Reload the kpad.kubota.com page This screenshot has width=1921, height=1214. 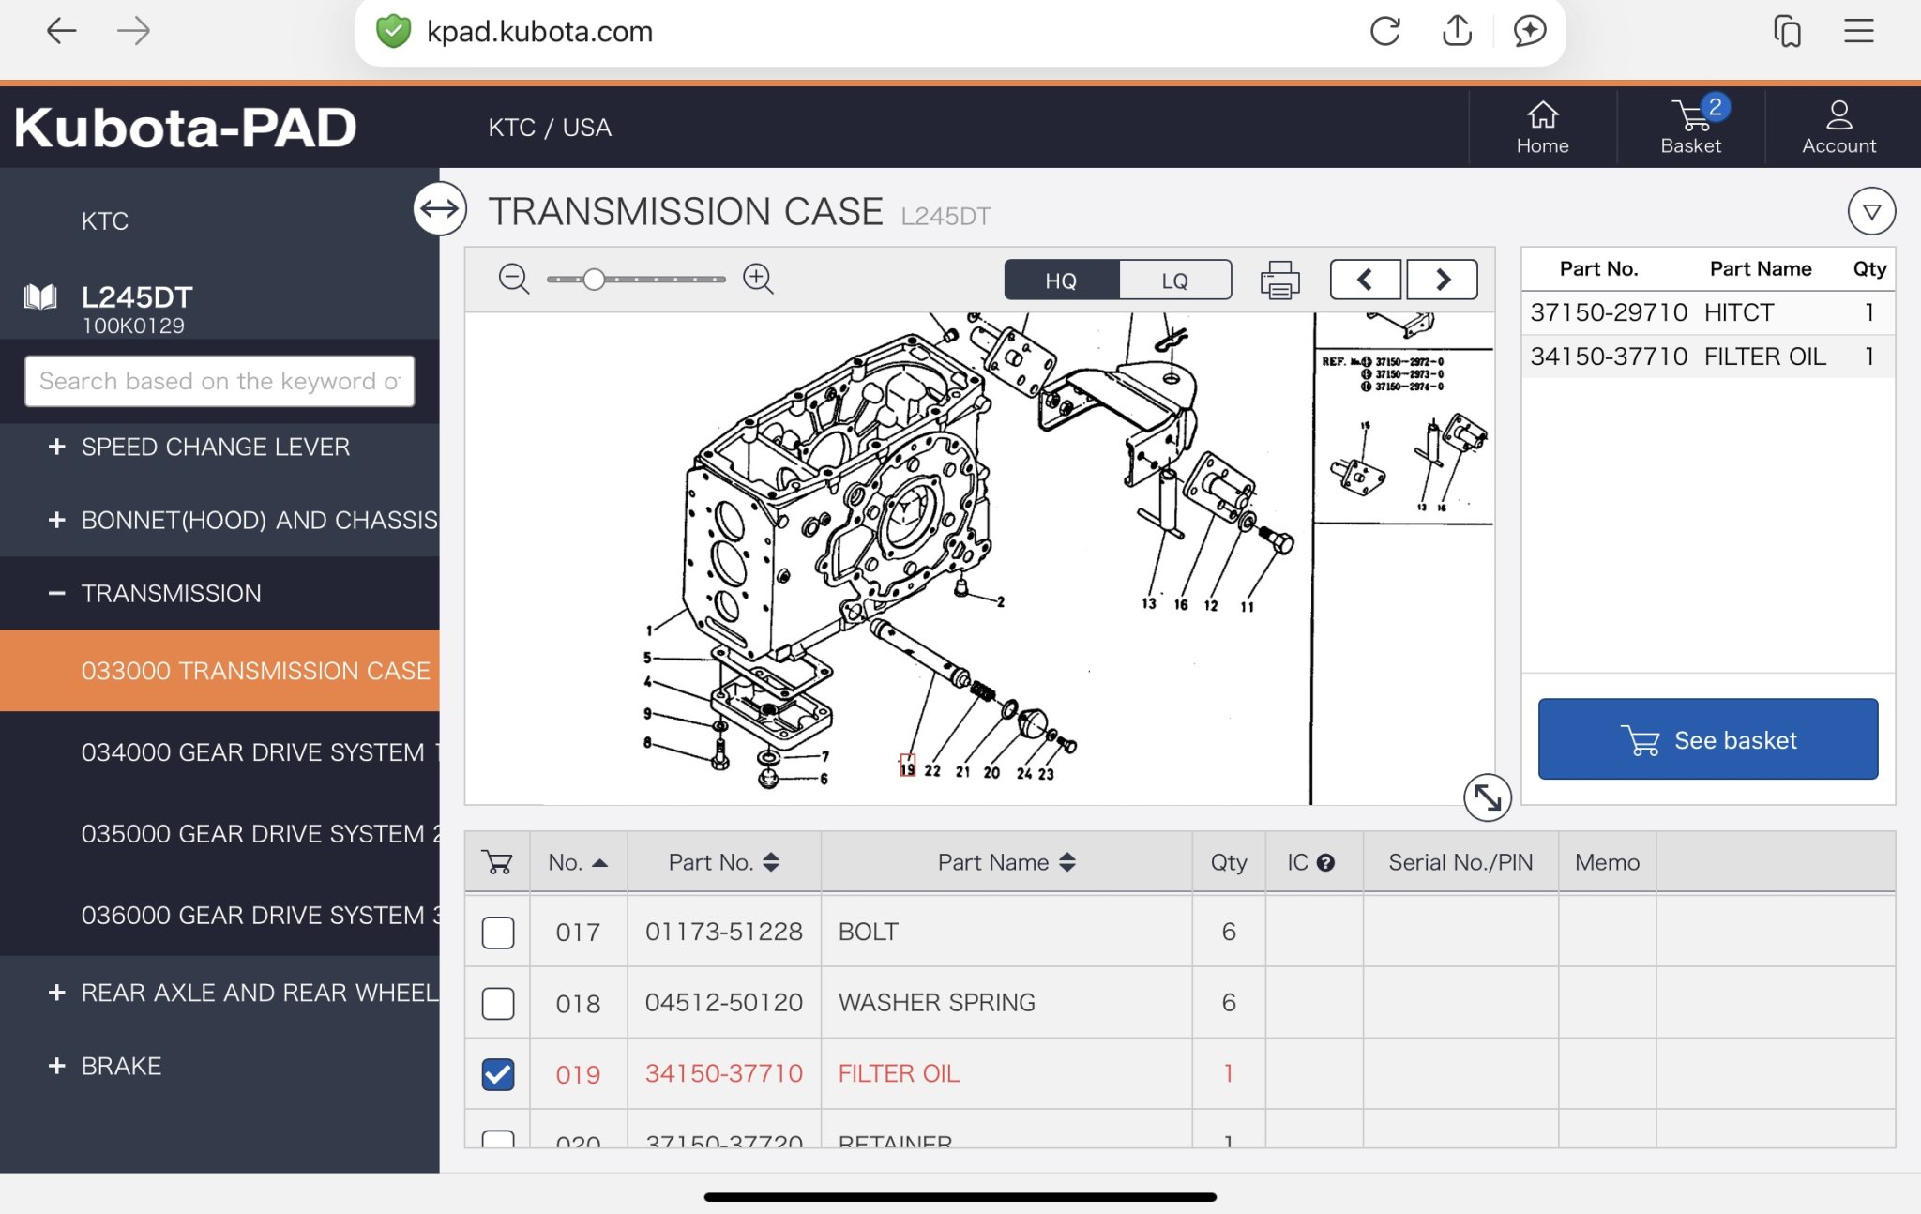coord(1384,31)
